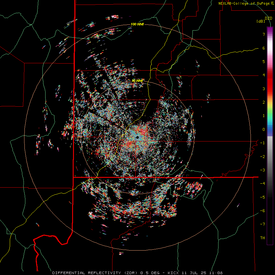Click the KICX radar site identifier

pos(173,273)
